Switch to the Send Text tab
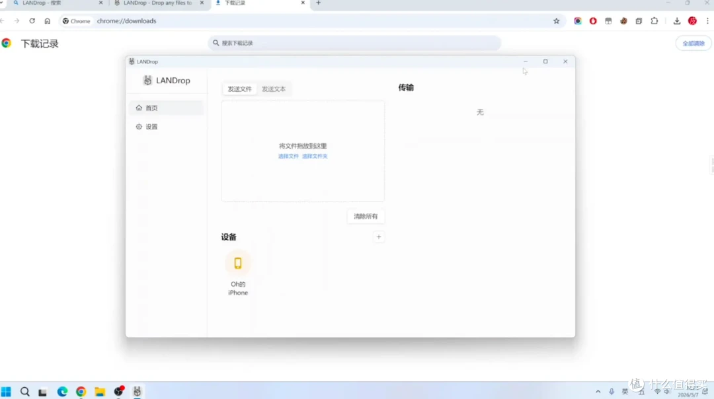Image resolution: width=714 pixels, height=399 pixels. point(273,89)
